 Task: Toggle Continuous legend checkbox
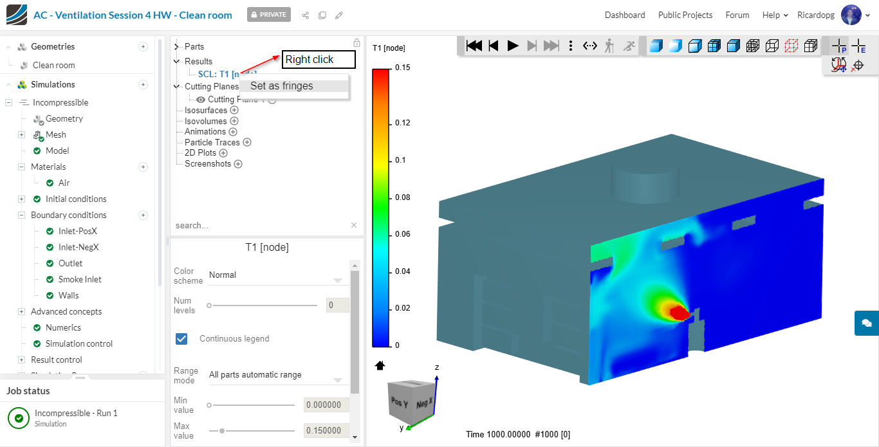pos(181,338)
